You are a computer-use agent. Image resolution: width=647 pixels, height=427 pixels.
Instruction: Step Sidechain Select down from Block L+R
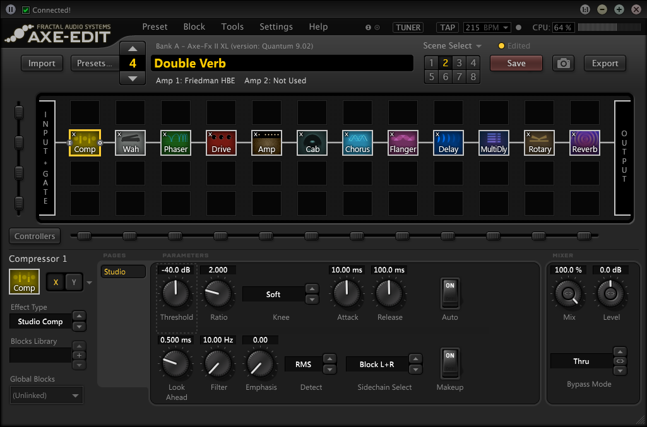click(x=415, y=370)
